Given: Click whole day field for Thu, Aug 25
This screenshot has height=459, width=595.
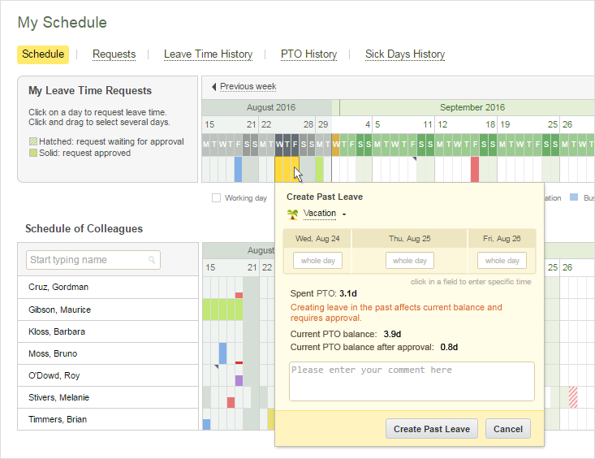Looking at the screenshot, I should 409,261.
